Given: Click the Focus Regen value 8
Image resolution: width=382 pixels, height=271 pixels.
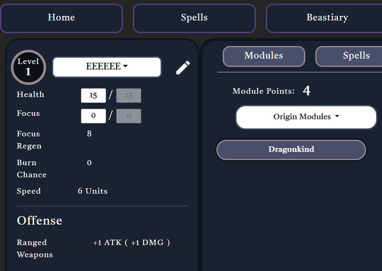Looking at the screenshot, I should point(89,134).
